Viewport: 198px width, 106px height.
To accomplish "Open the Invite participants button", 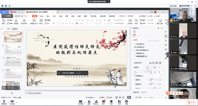I will (89, 102).
